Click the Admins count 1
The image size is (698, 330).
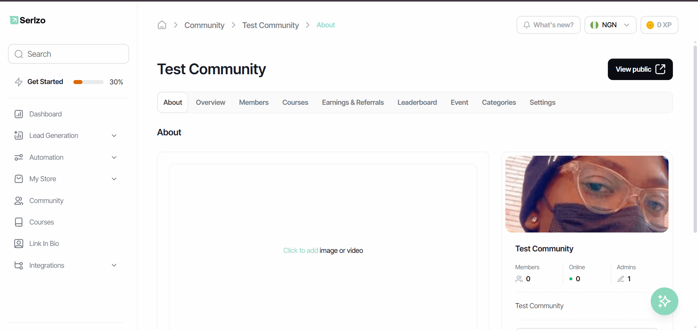click(629, 279)
